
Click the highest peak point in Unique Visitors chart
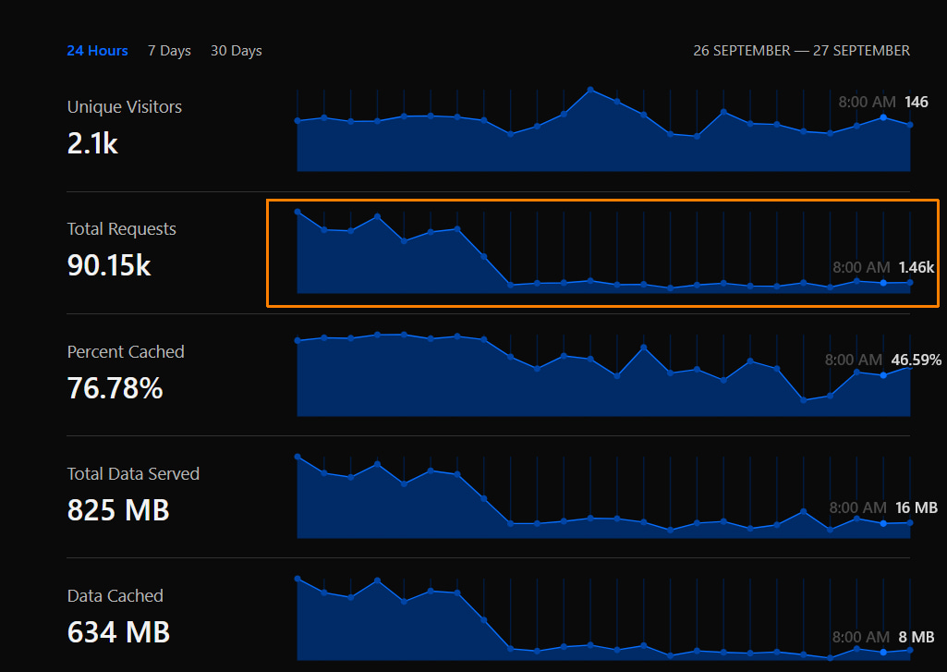590,90
